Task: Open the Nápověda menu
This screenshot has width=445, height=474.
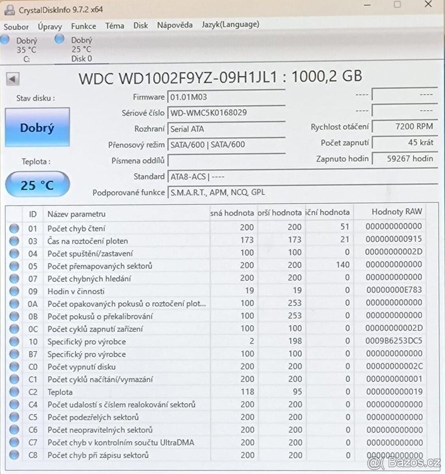Action: click(175, 24)
